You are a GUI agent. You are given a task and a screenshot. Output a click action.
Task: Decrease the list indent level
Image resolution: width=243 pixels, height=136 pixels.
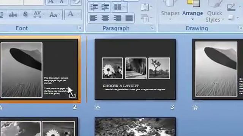[x=94, y=7]
